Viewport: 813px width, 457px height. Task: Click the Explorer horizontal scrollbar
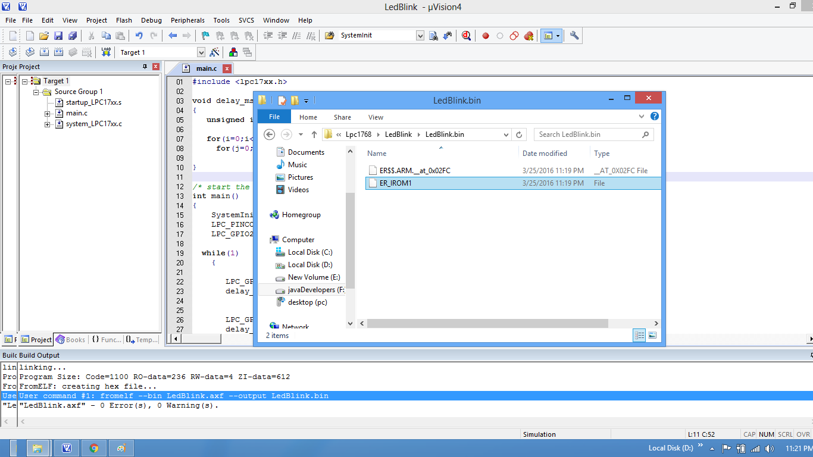click(x=488, y=323)
